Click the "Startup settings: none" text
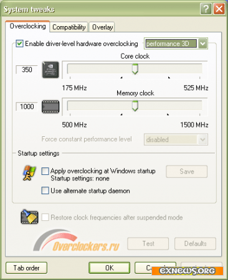The width and height of the screenshot is (228, 280). coord(80,179)
